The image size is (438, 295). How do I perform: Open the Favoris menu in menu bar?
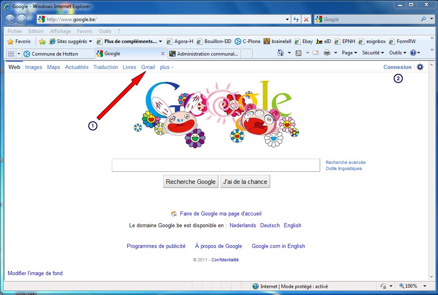85,31
